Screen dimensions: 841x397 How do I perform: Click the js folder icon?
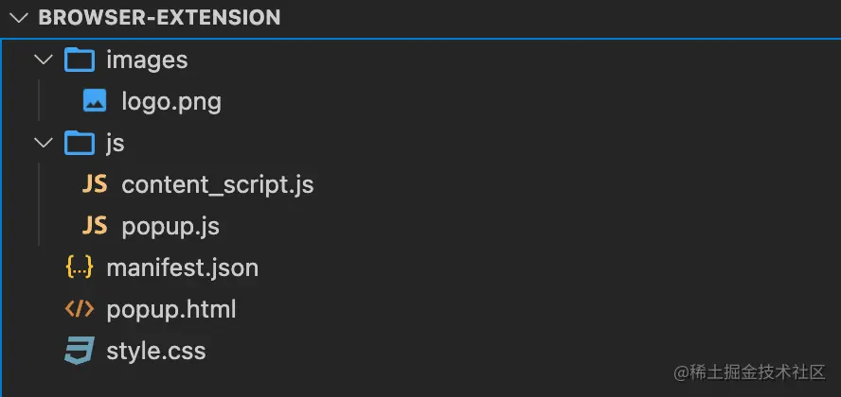[80, 143]
